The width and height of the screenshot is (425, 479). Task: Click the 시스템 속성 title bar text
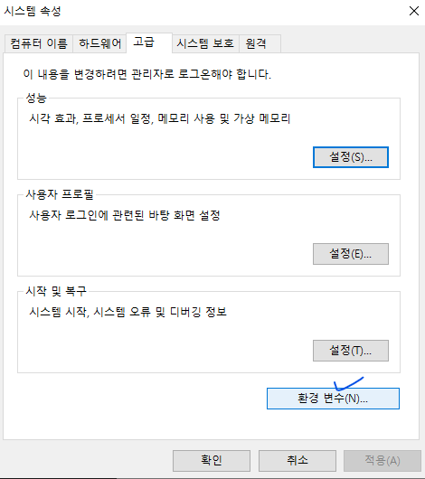33,11
